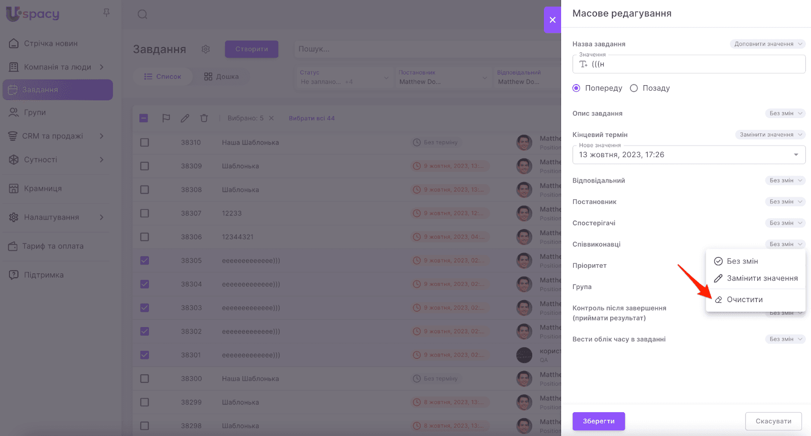This screenshot has height=436, width=811.
Task: Uncheck the checkbox for task 38303
Action: [x=144, y=308]
